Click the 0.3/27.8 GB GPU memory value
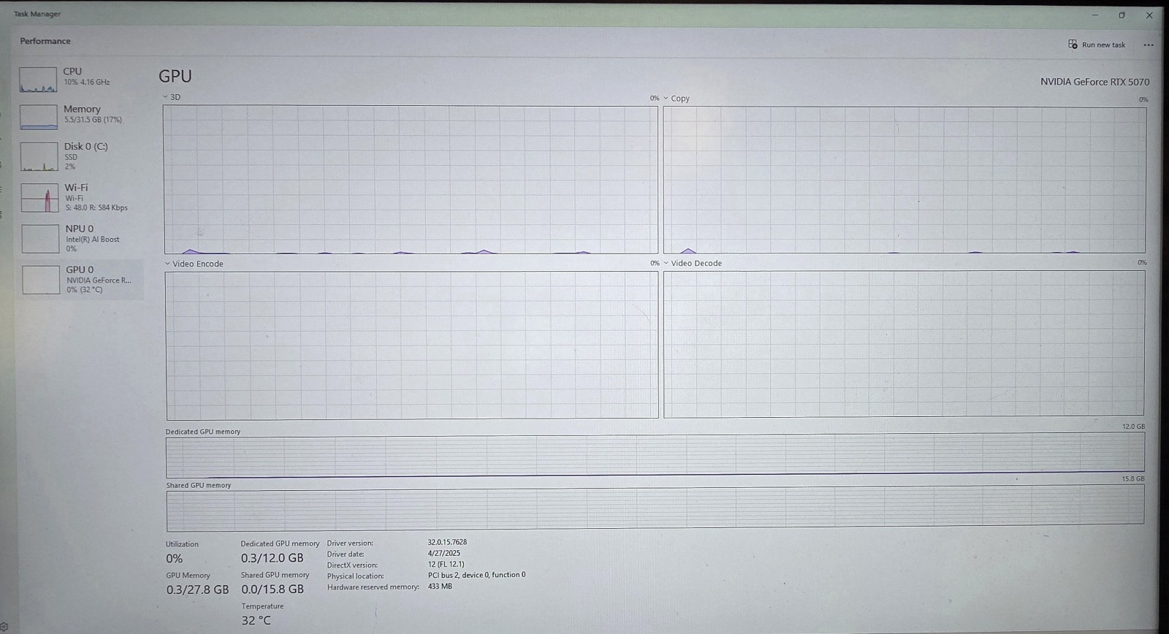Screen dimensions: 1169x634 (197, 589)
